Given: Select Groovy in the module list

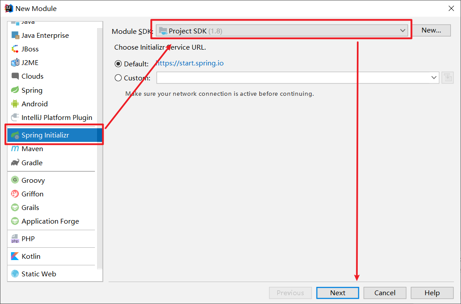Looking at the screenshot, I should [x=33, y=180].
